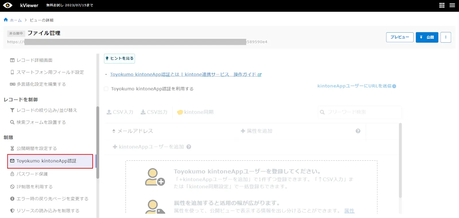
Task: Open スマートフォン用フィールド設定 in sidebar
Action: [x=47, y=72]
